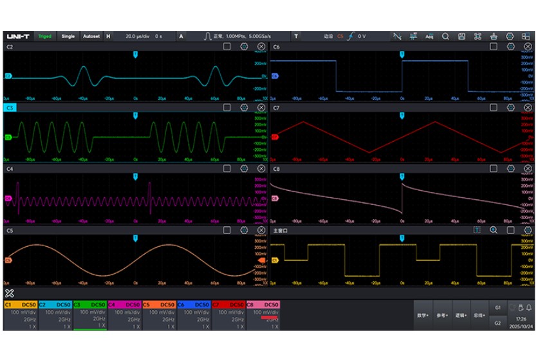This screenshot has width=538, height=350.
Task: Expand the 参考 reference dropdown
Action: pos(441,316)
